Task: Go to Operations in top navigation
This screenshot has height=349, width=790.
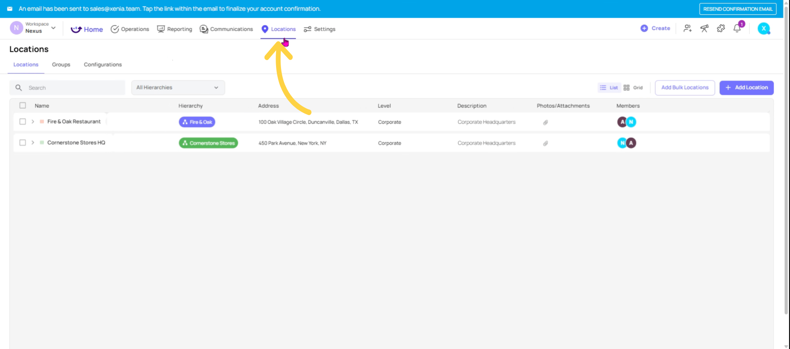Action: tap(130, 29)
